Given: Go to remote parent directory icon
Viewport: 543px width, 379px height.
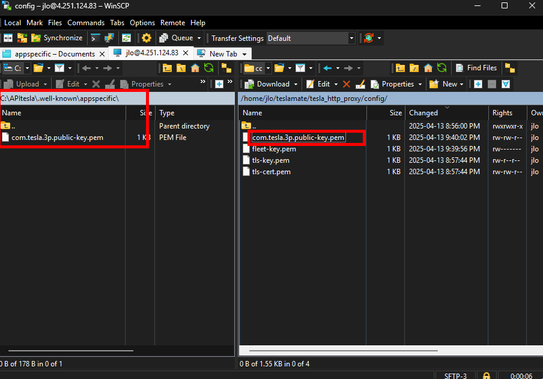Looking at the screenshot, I should pyautogui.click(x=400, y=68).
